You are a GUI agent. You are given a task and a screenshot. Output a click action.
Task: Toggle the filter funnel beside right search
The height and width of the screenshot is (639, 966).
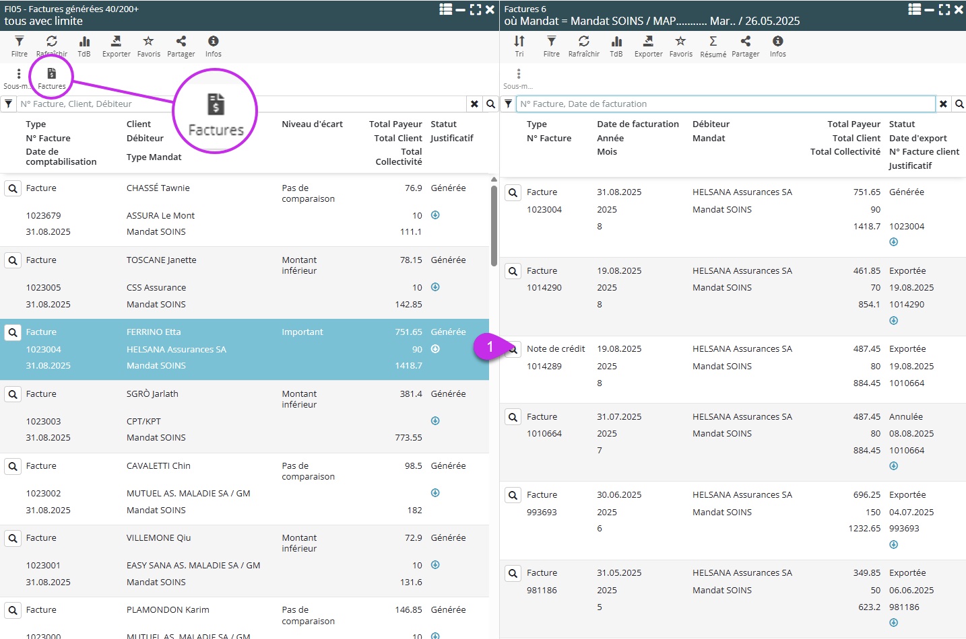coord(508,104)
